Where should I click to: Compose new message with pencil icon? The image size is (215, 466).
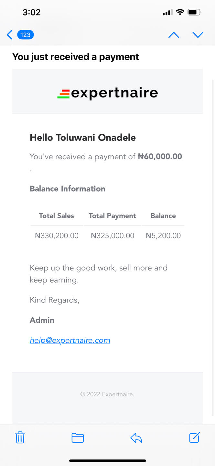(194, 438)
